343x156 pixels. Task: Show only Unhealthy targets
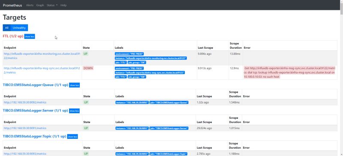pos(19,28)
